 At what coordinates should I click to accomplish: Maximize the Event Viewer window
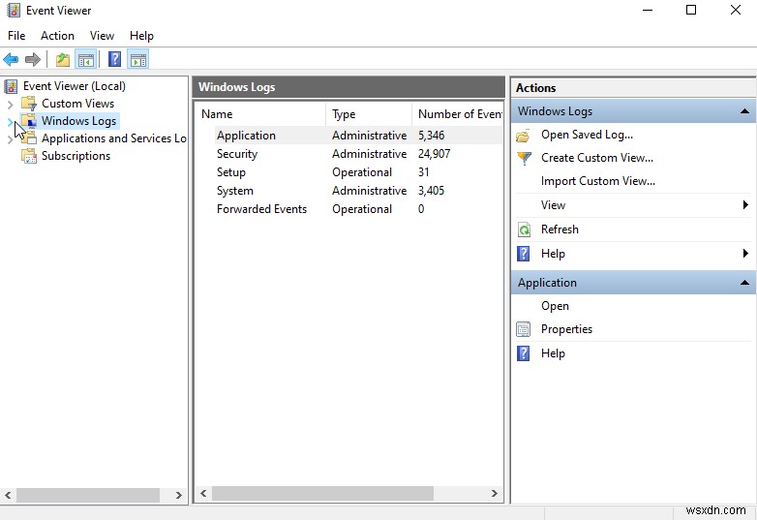pyautogui.click(x=691, y=10)
